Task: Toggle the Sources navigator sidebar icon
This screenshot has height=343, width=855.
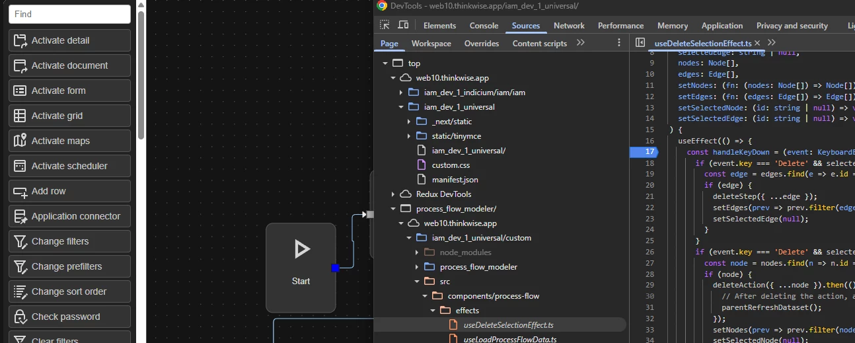Action: tap(640, 43)
